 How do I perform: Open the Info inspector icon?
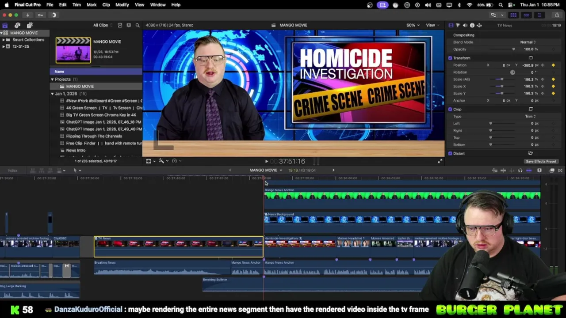pyautogui.click(x=472, y=25)
